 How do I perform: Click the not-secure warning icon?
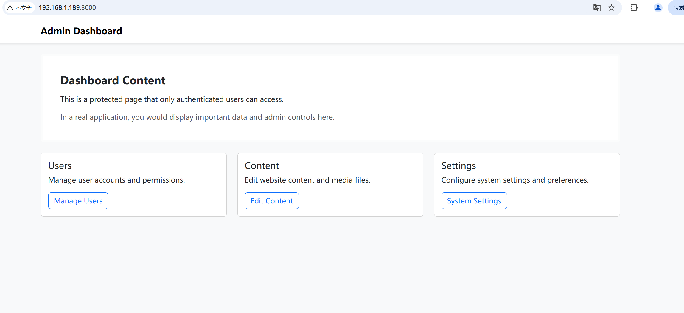point(10,8)
